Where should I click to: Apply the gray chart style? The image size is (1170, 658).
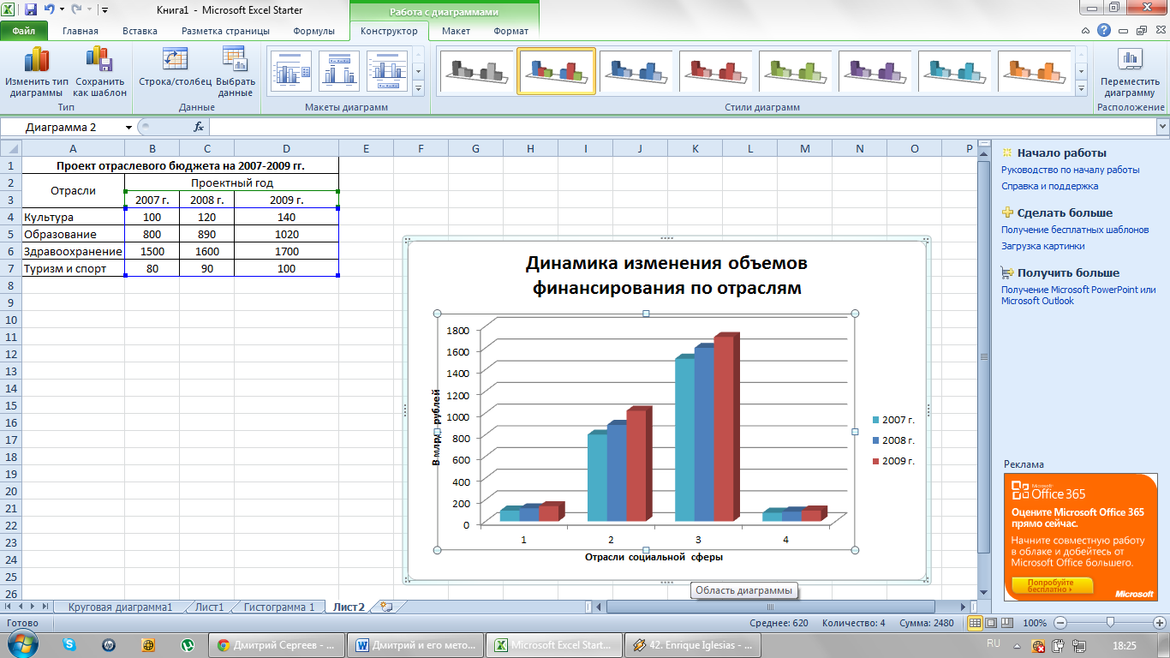coord(476,71)
